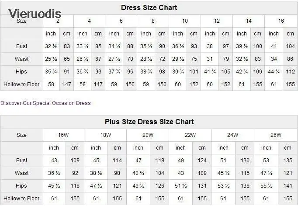Click the Hollow to Floor label in plus chart
Screen dimensions: 298x206
tap(21, 199)
